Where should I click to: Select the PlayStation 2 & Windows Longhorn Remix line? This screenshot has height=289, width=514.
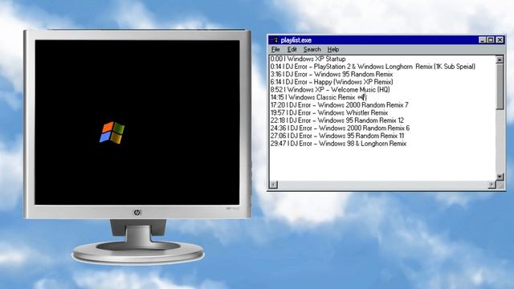373,67
